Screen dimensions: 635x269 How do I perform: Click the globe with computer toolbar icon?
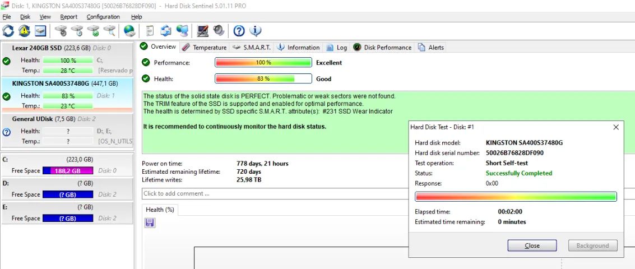click(182, 31)
